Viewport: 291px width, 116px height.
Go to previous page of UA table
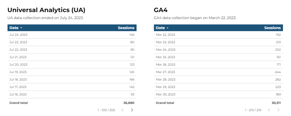[122, 110]
